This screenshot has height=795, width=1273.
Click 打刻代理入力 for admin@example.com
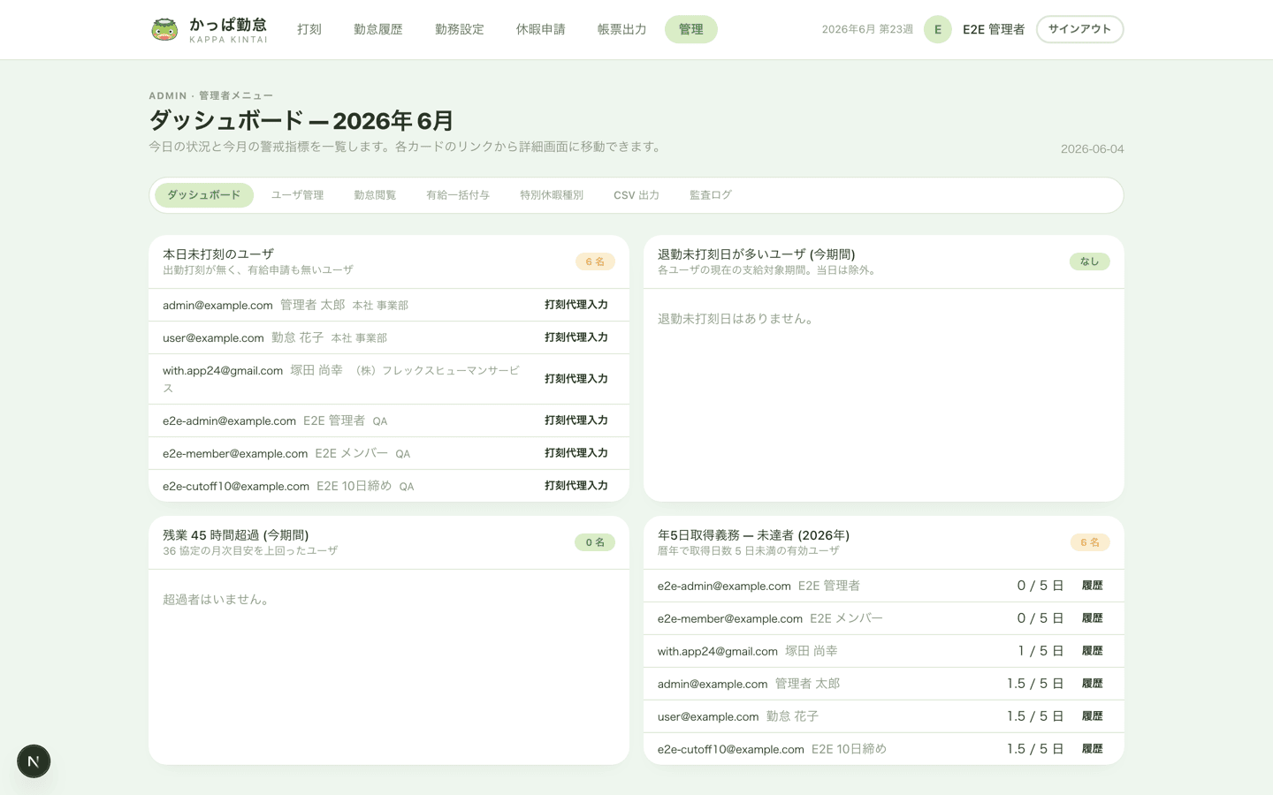[576, 305]
